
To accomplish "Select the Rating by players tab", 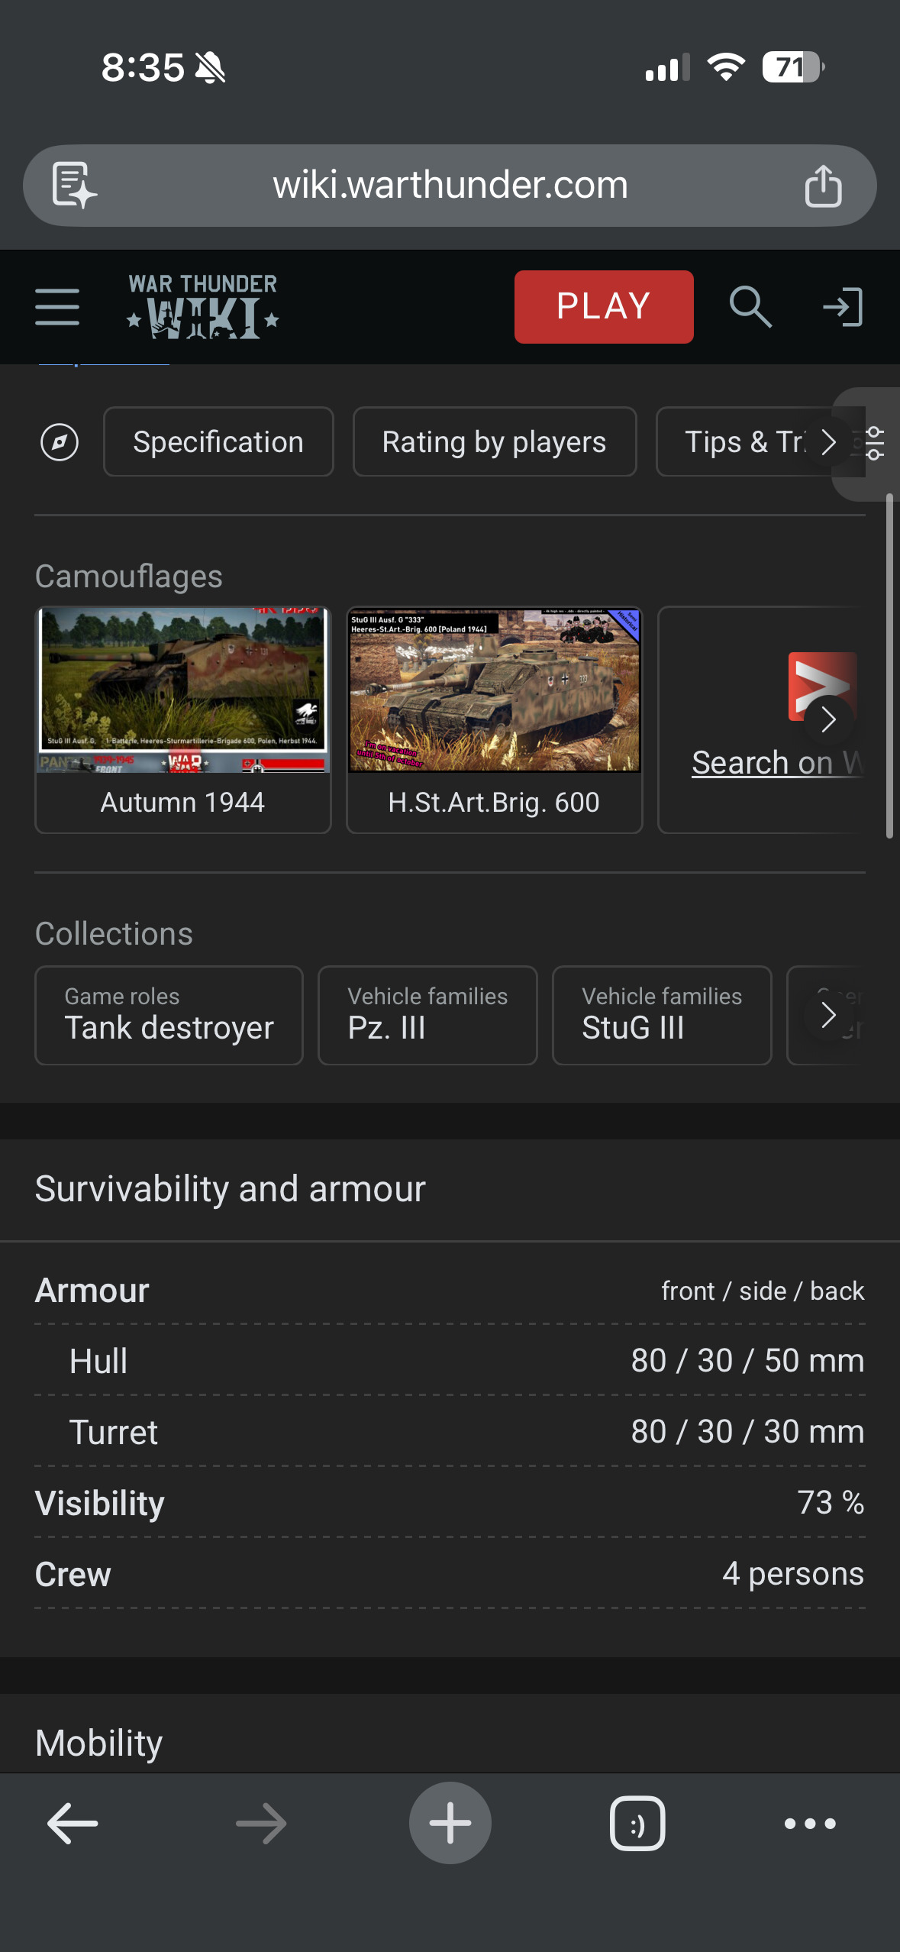I will pyautogui.click(x=494, y=442).
